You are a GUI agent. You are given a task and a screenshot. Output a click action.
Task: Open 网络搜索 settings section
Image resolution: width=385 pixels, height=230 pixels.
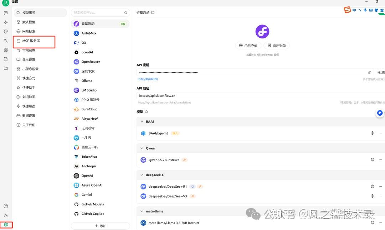click(40, 31)
